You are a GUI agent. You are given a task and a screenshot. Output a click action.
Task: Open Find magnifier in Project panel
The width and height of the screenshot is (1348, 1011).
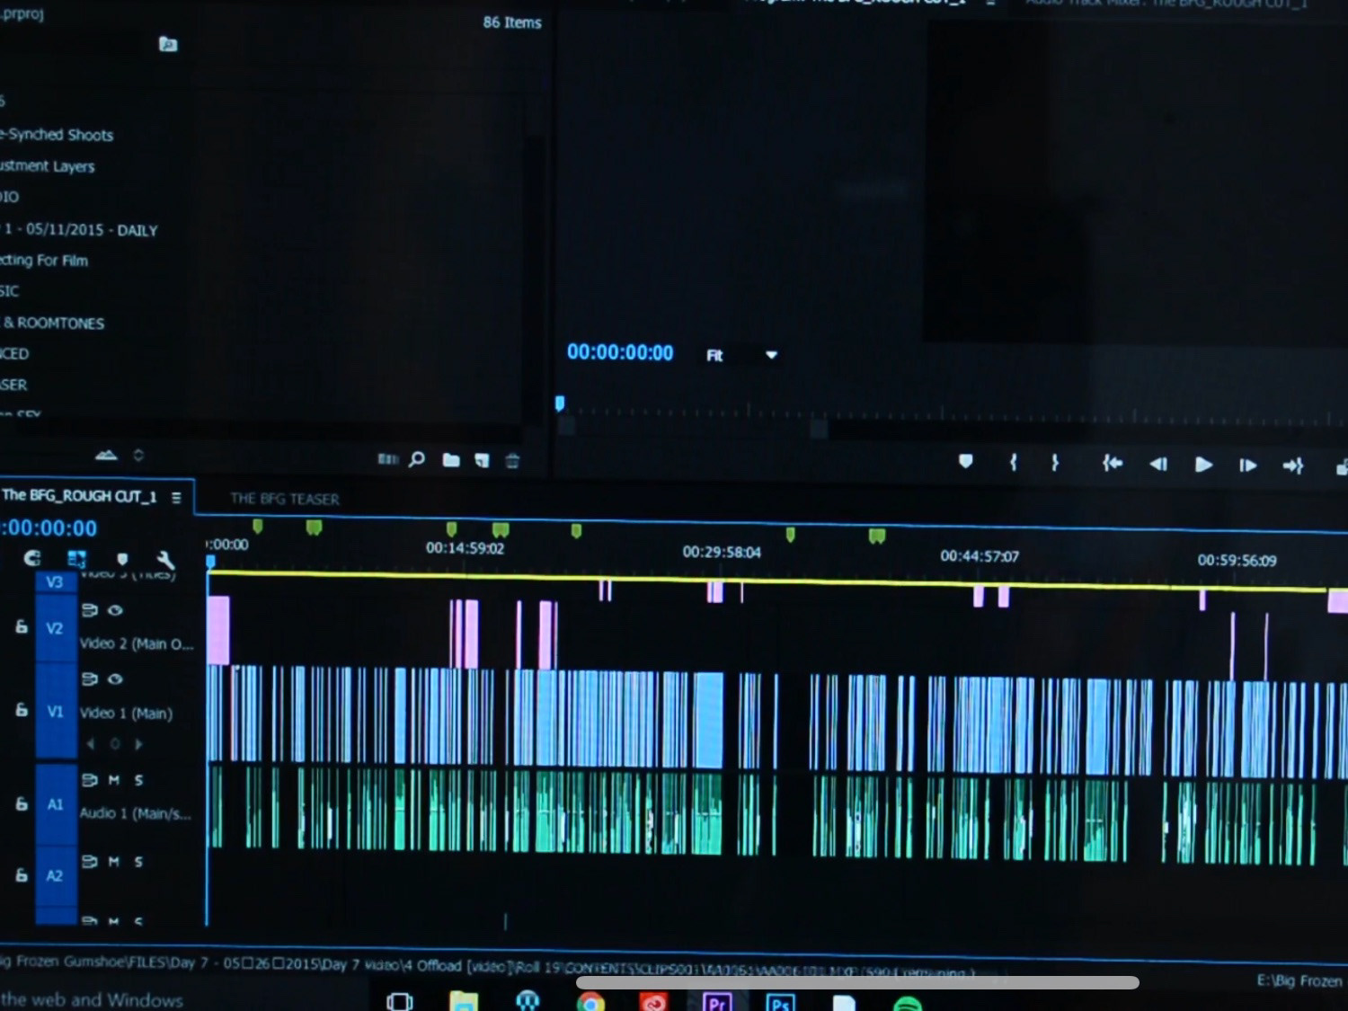[417, 459]
